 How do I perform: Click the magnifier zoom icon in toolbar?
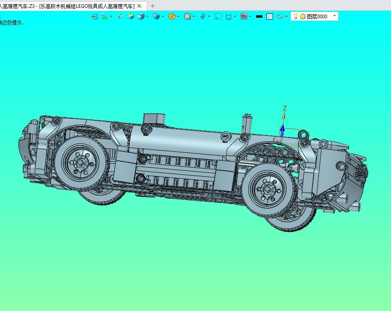[x=187, y=16]
